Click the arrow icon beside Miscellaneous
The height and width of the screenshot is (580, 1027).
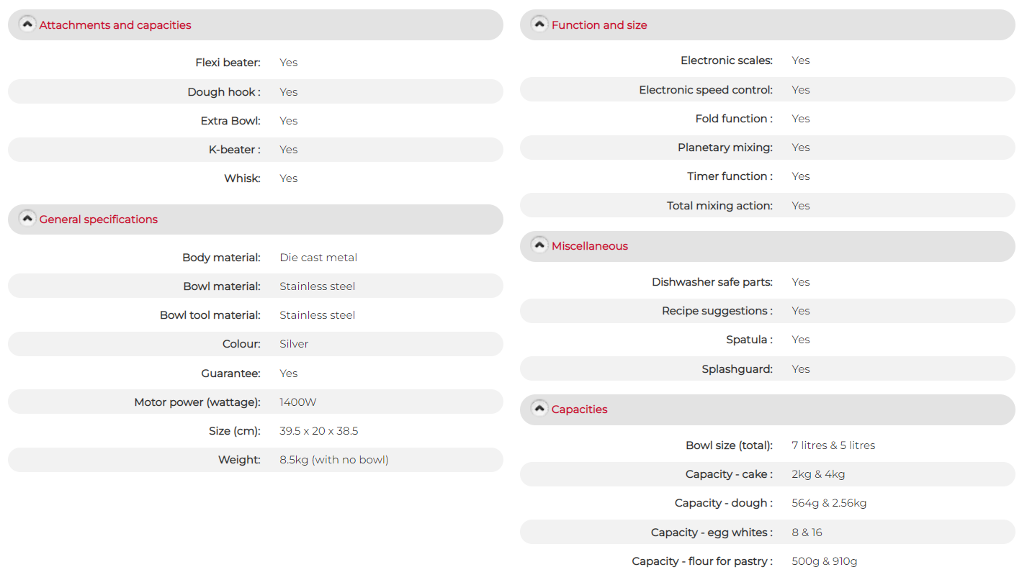[x=539, y=245]
